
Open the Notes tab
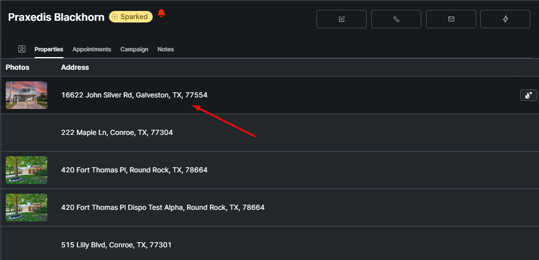pos(165,50)
